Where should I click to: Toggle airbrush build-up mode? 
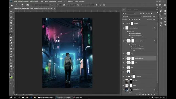pyautogui.click(x=78, y=5)
